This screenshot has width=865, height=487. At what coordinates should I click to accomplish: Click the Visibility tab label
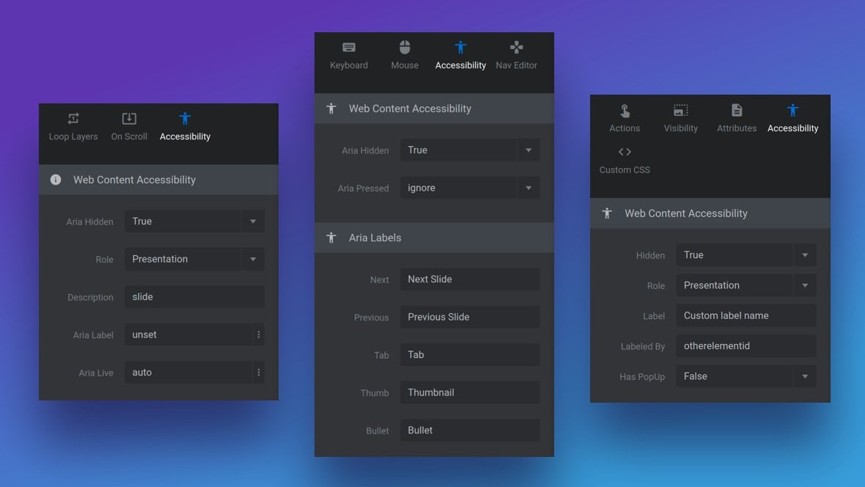(x=681, y=128)
